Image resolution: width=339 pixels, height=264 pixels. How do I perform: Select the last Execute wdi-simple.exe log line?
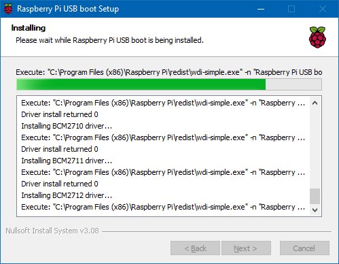(163, 207)
